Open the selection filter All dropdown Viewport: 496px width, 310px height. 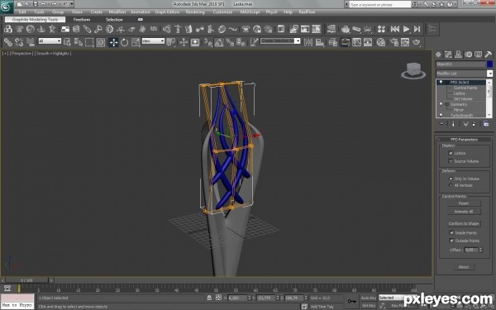tap(50, 41)
